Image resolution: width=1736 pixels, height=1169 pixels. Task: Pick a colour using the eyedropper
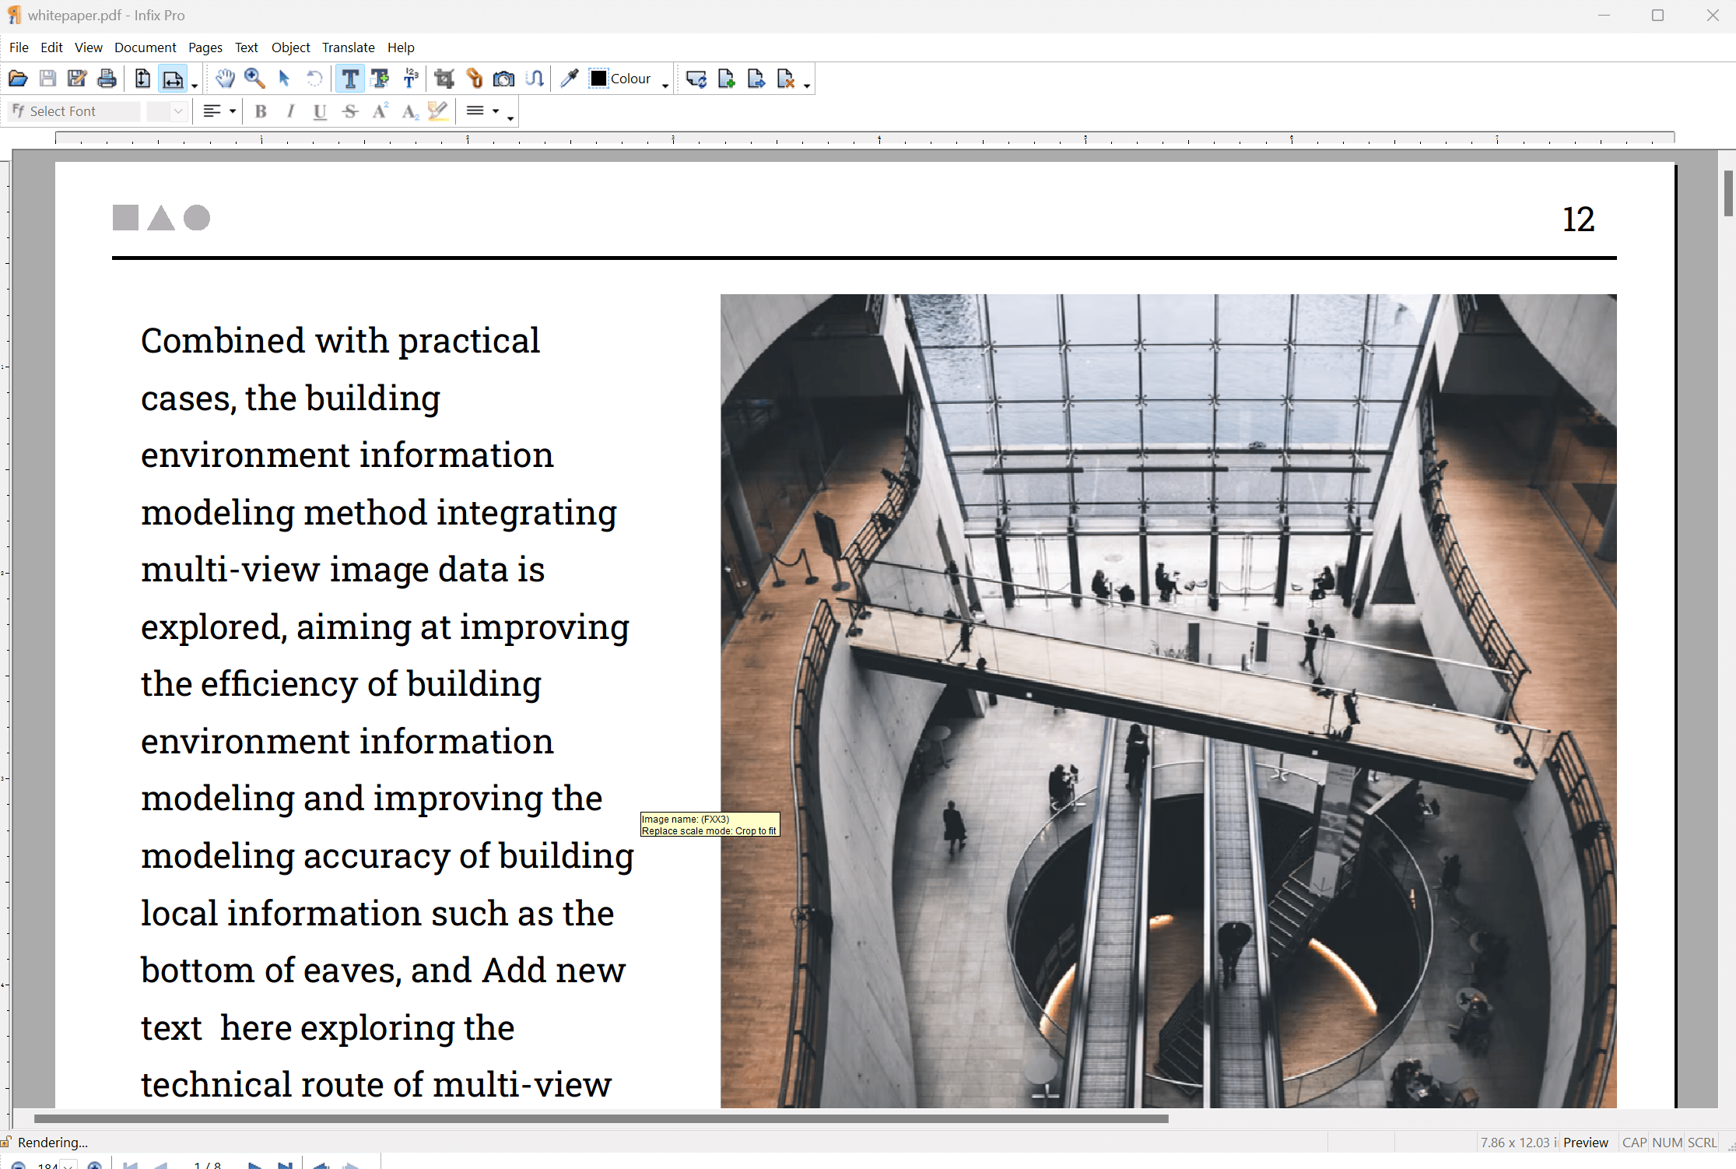point(569,78)
